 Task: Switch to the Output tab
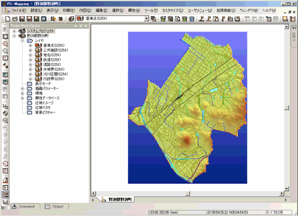(x=57, y=206)
